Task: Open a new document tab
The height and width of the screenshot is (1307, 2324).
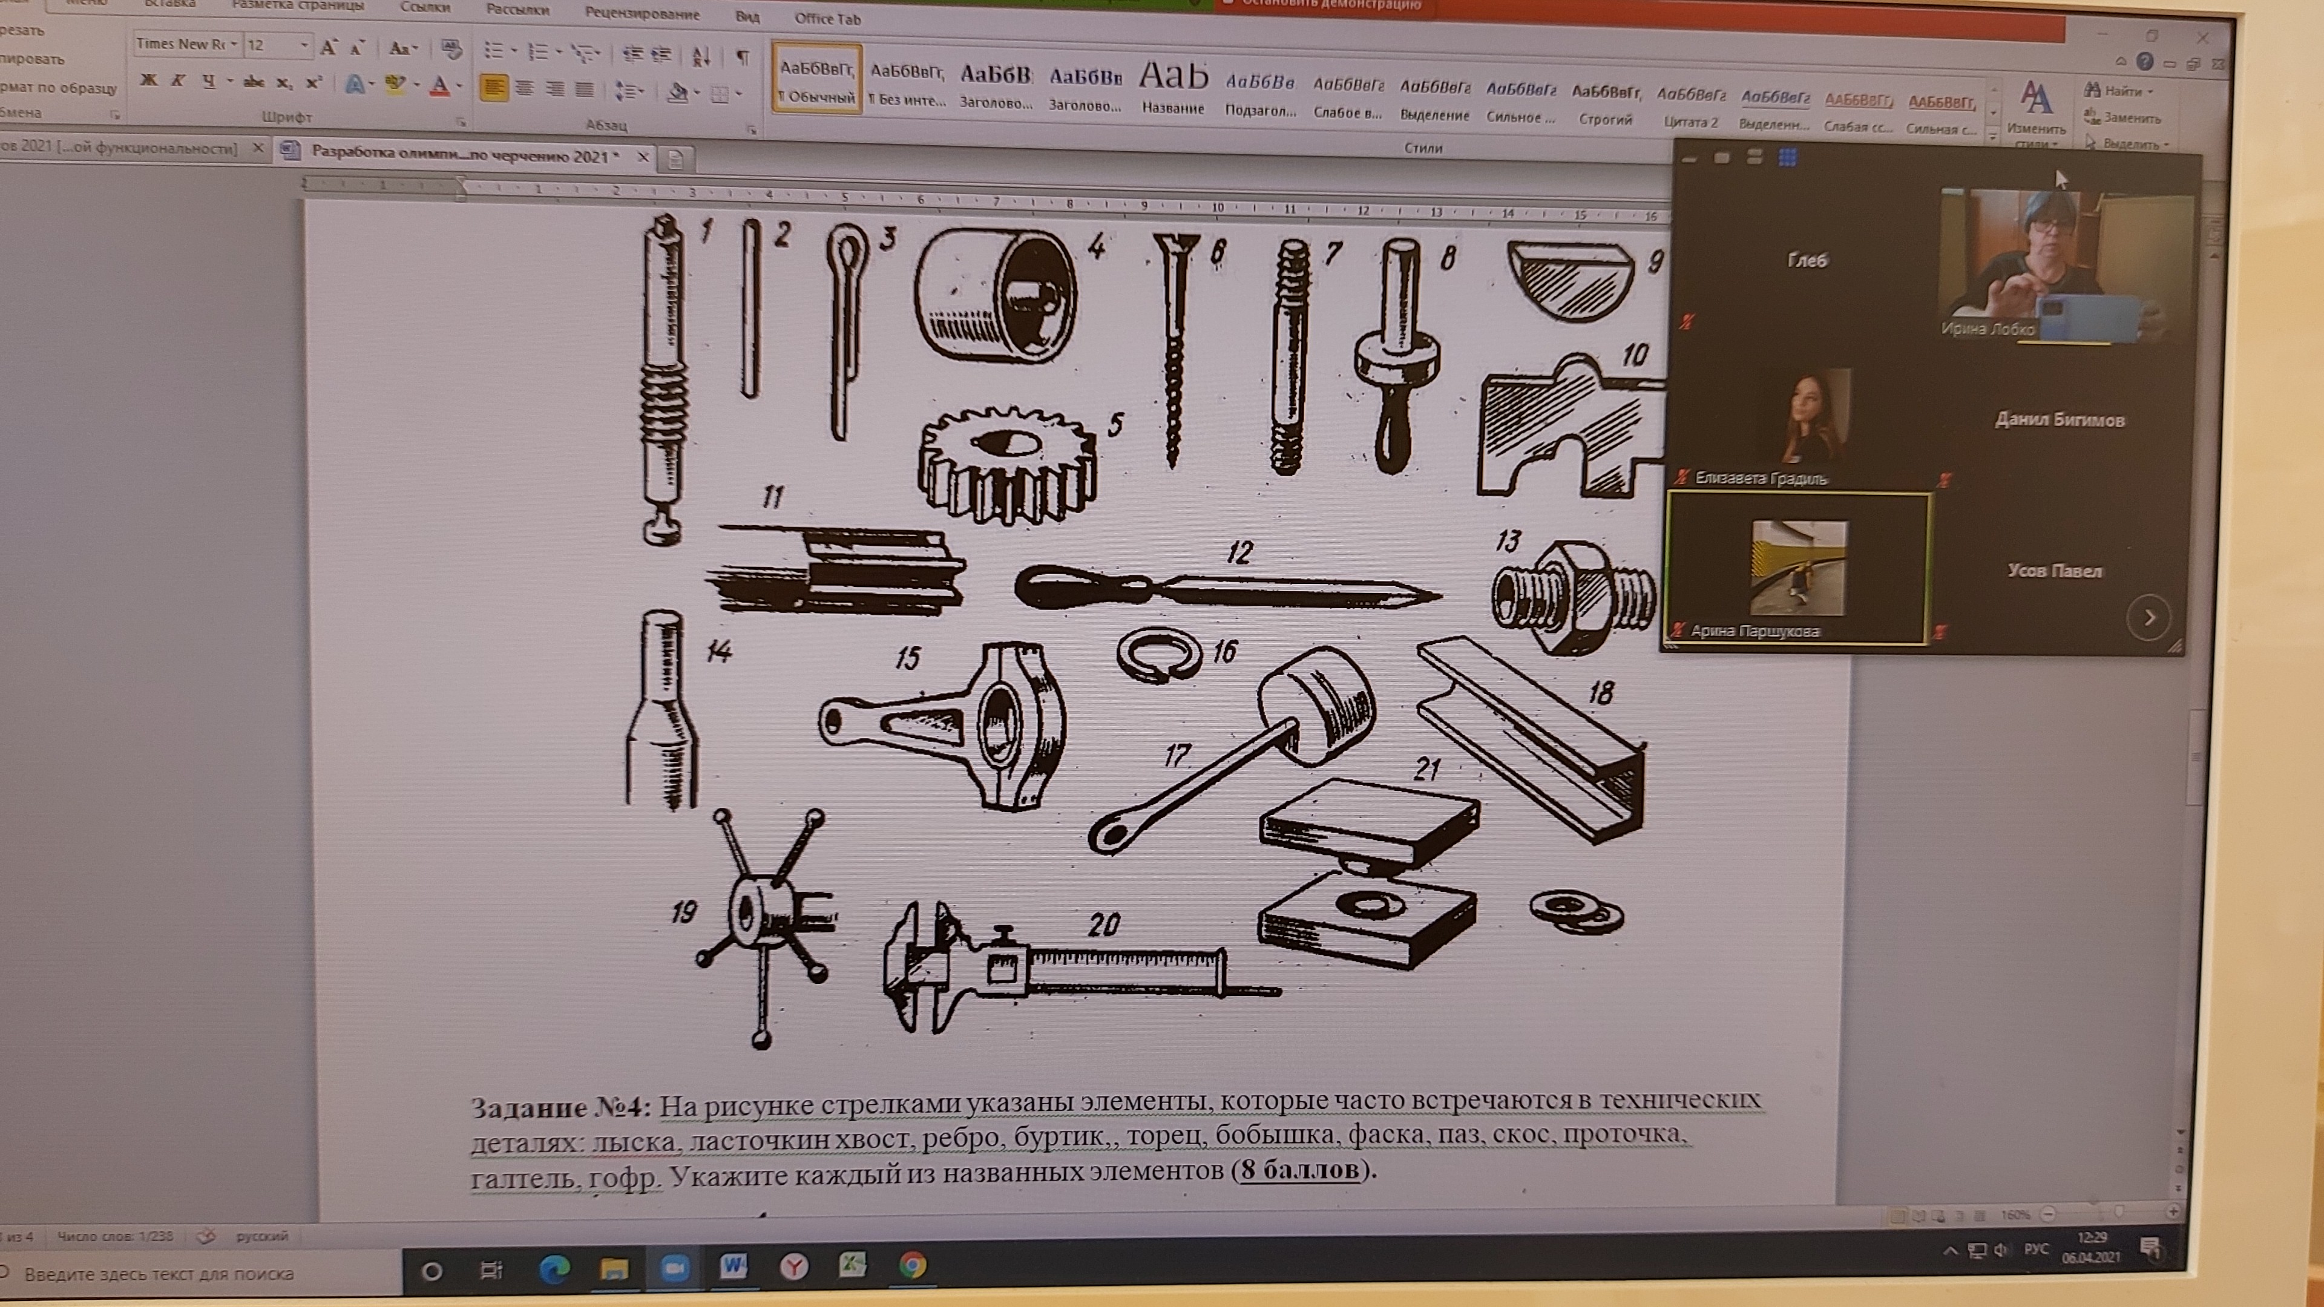Action: [676, 159]
